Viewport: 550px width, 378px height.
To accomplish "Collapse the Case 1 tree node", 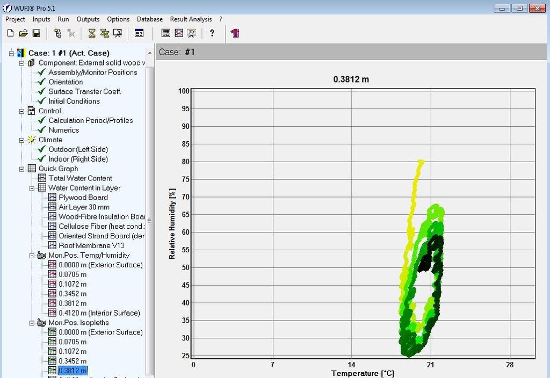I will pos(12,53).
